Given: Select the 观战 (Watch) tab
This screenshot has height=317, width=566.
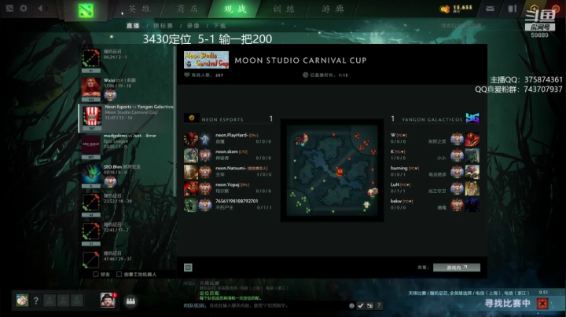Looking at the screenshot, I should tap(235, 9).
